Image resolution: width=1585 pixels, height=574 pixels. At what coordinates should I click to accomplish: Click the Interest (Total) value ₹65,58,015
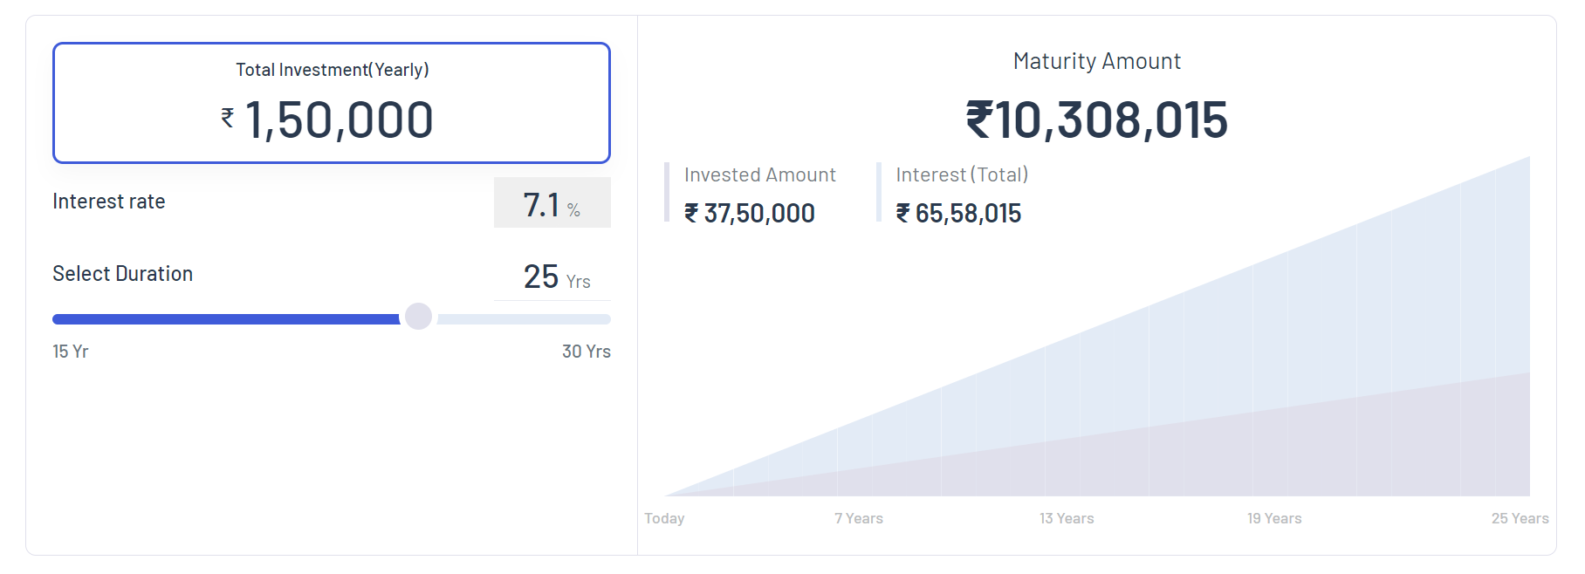[x=958, y=214]
